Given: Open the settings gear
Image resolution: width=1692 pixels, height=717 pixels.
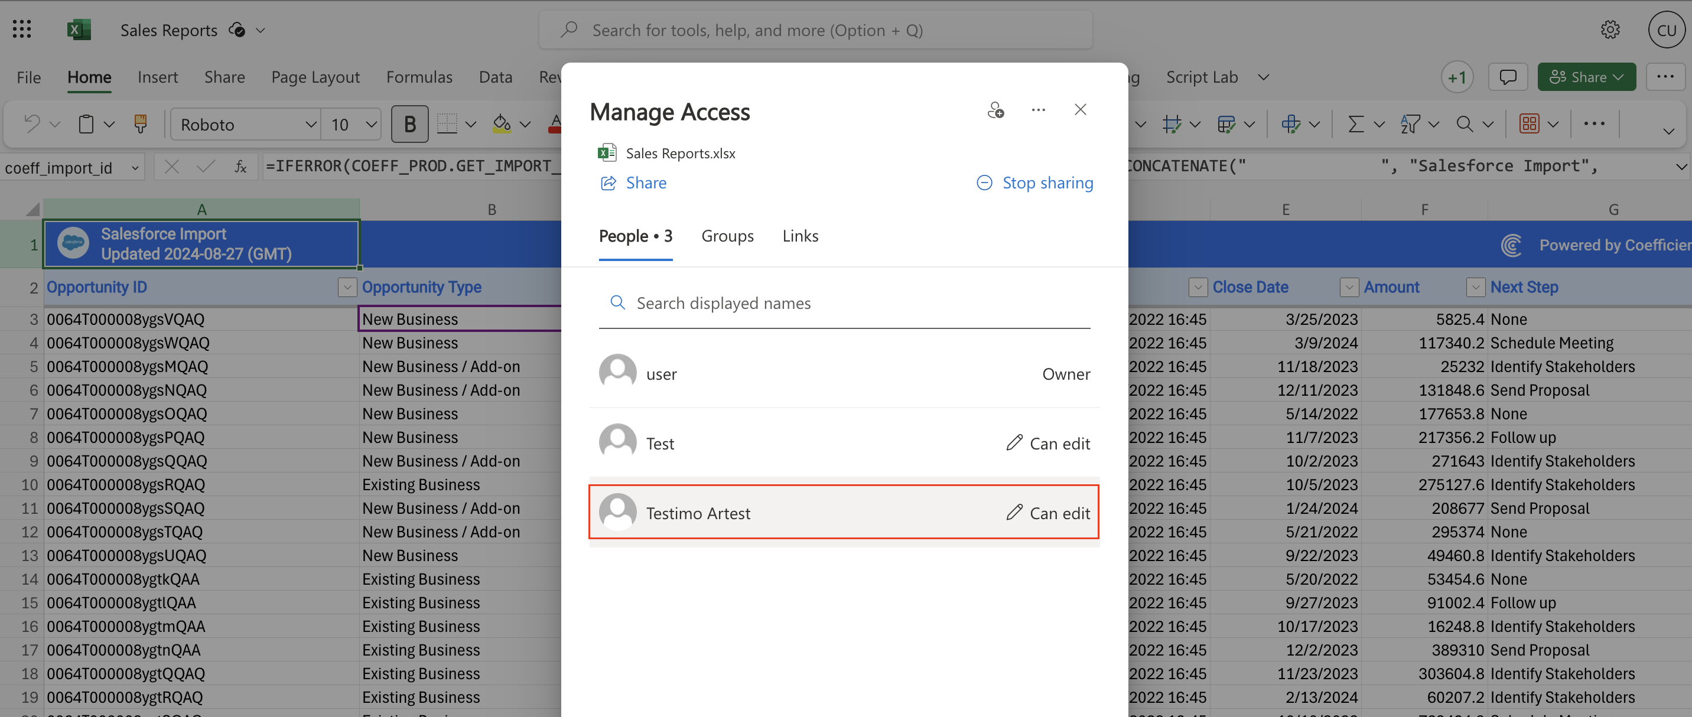Looking at the screenshot, I should (1610, 30).
